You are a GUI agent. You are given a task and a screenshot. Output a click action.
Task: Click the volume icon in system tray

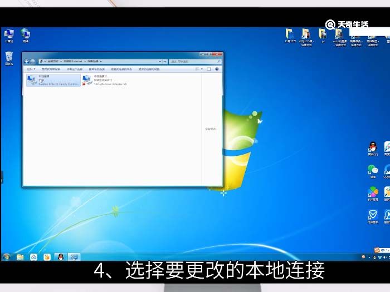pos(385,257)
